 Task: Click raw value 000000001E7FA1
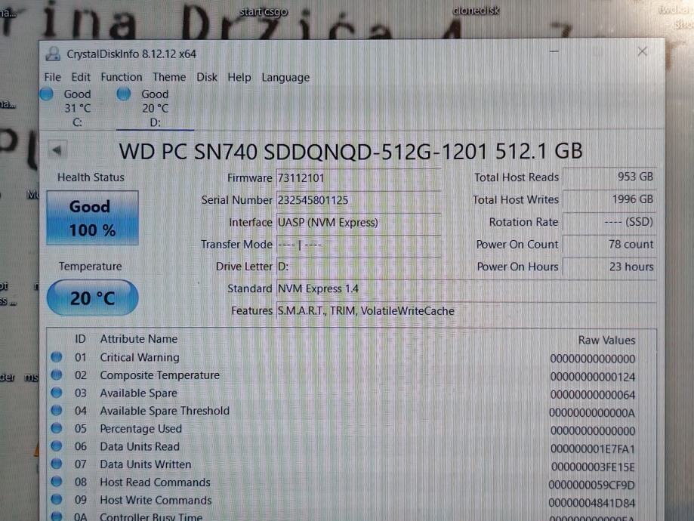593,449
